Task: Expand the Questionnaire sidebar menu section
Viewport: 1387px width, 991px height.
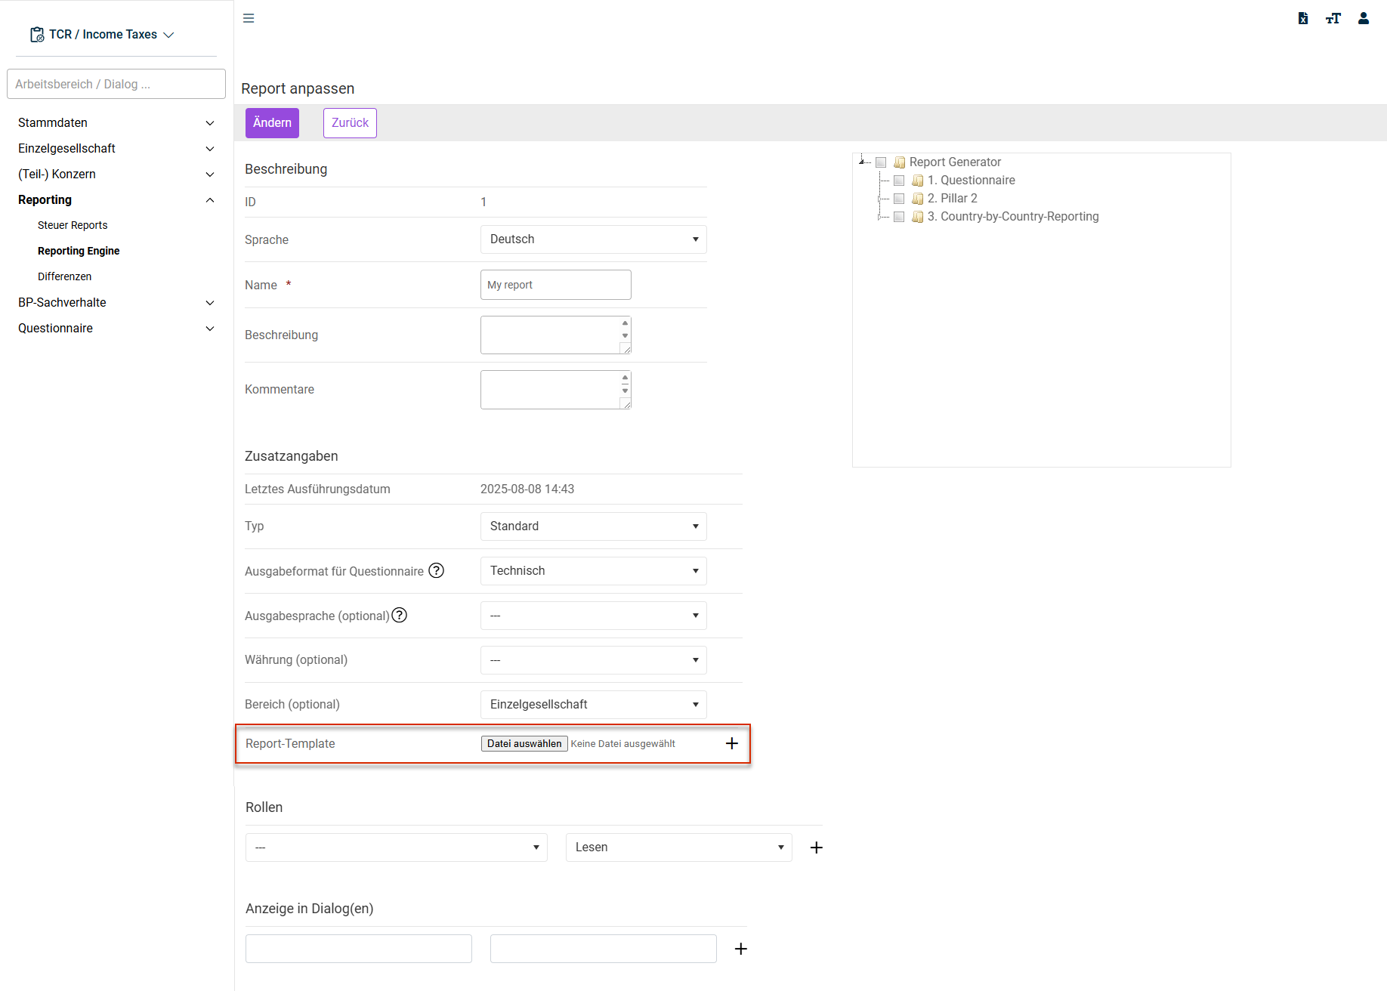Action: click(x=116, y=328)
